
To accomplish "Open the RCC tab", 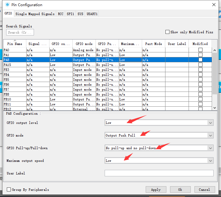I will (x=60, y=14).
